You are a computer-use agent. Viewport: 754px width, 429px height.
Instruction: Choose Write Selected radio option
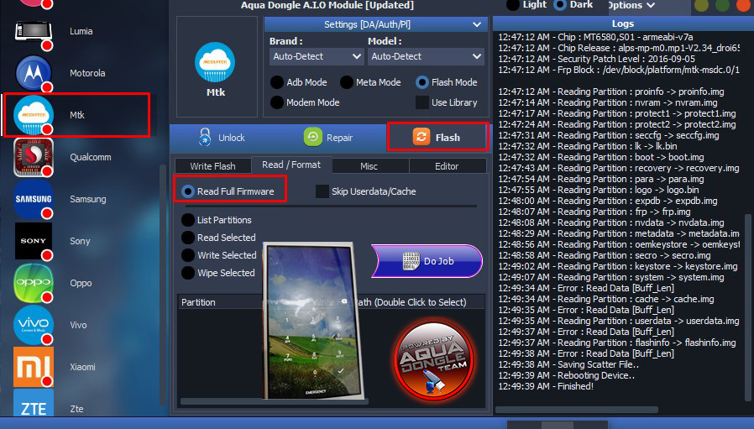point(187,255)
